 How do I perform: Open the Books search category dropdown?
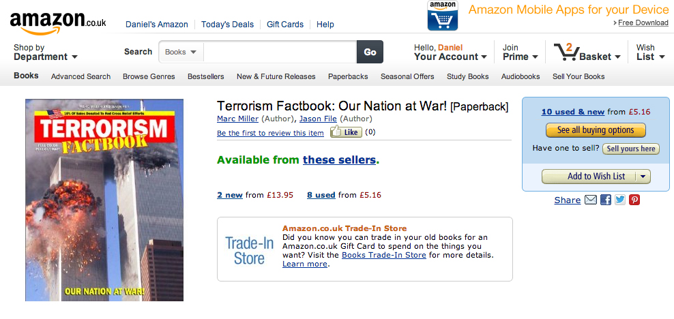coord(181,52)
